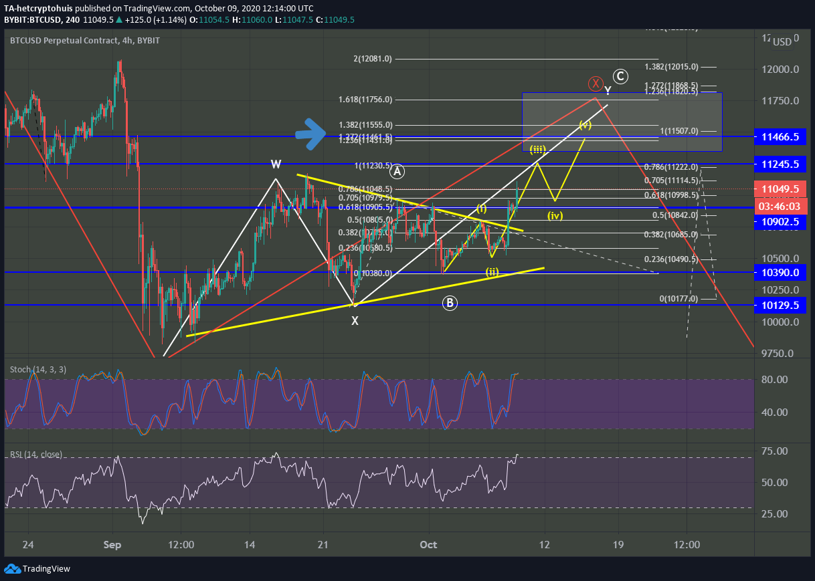Screen dimensions: 815x581
Task: Click the 1(11507.0) Fibonacci label
Action: [680, 131]
